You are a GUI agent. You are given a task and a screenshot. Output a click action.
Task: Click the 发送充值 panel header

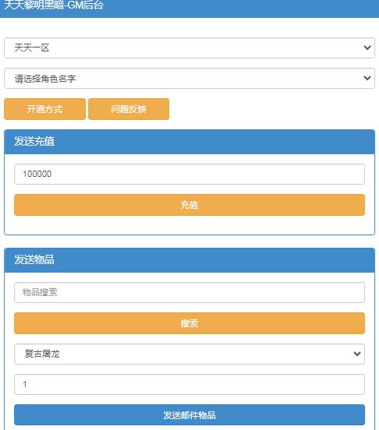click(189, 142)
